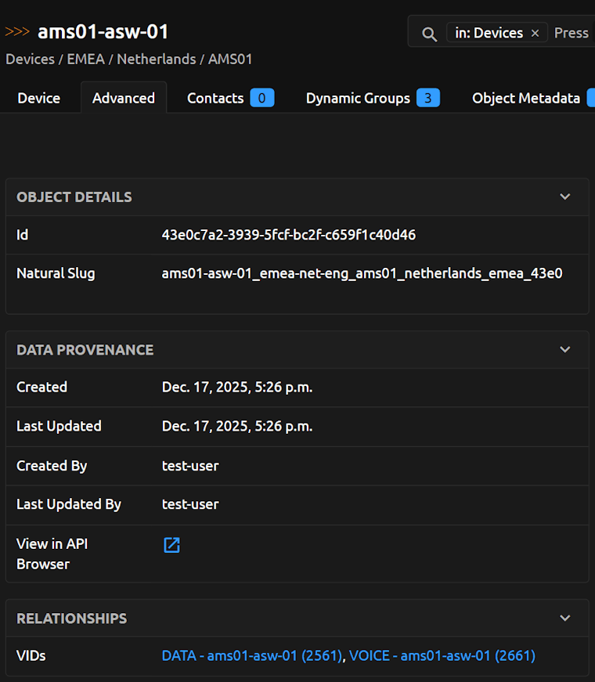Click the magnifying glass search icon
The width and height of the screenshot is (595, 682).
coord(429,34)
